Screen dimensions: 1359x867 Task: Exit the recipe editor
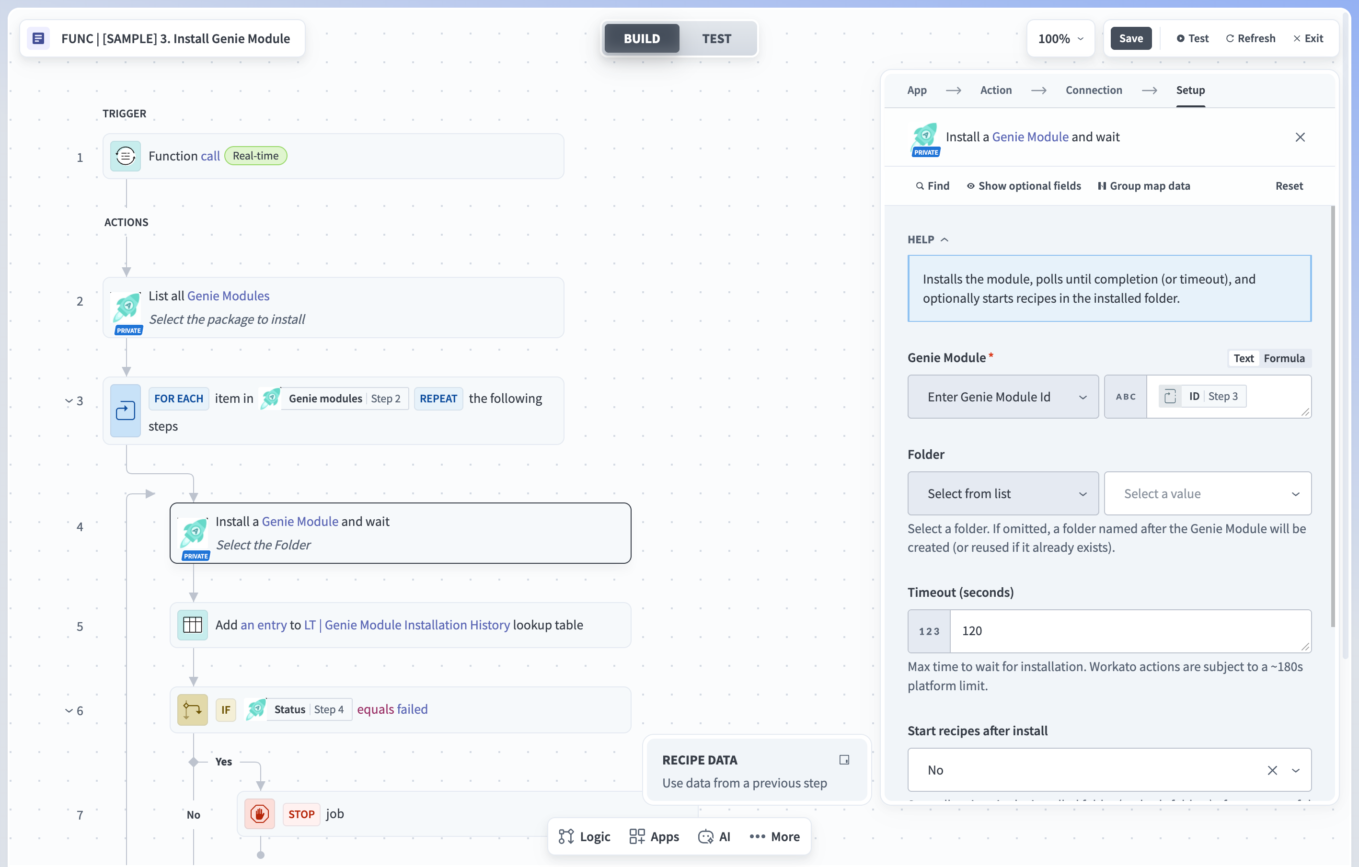pos(1308,38)
